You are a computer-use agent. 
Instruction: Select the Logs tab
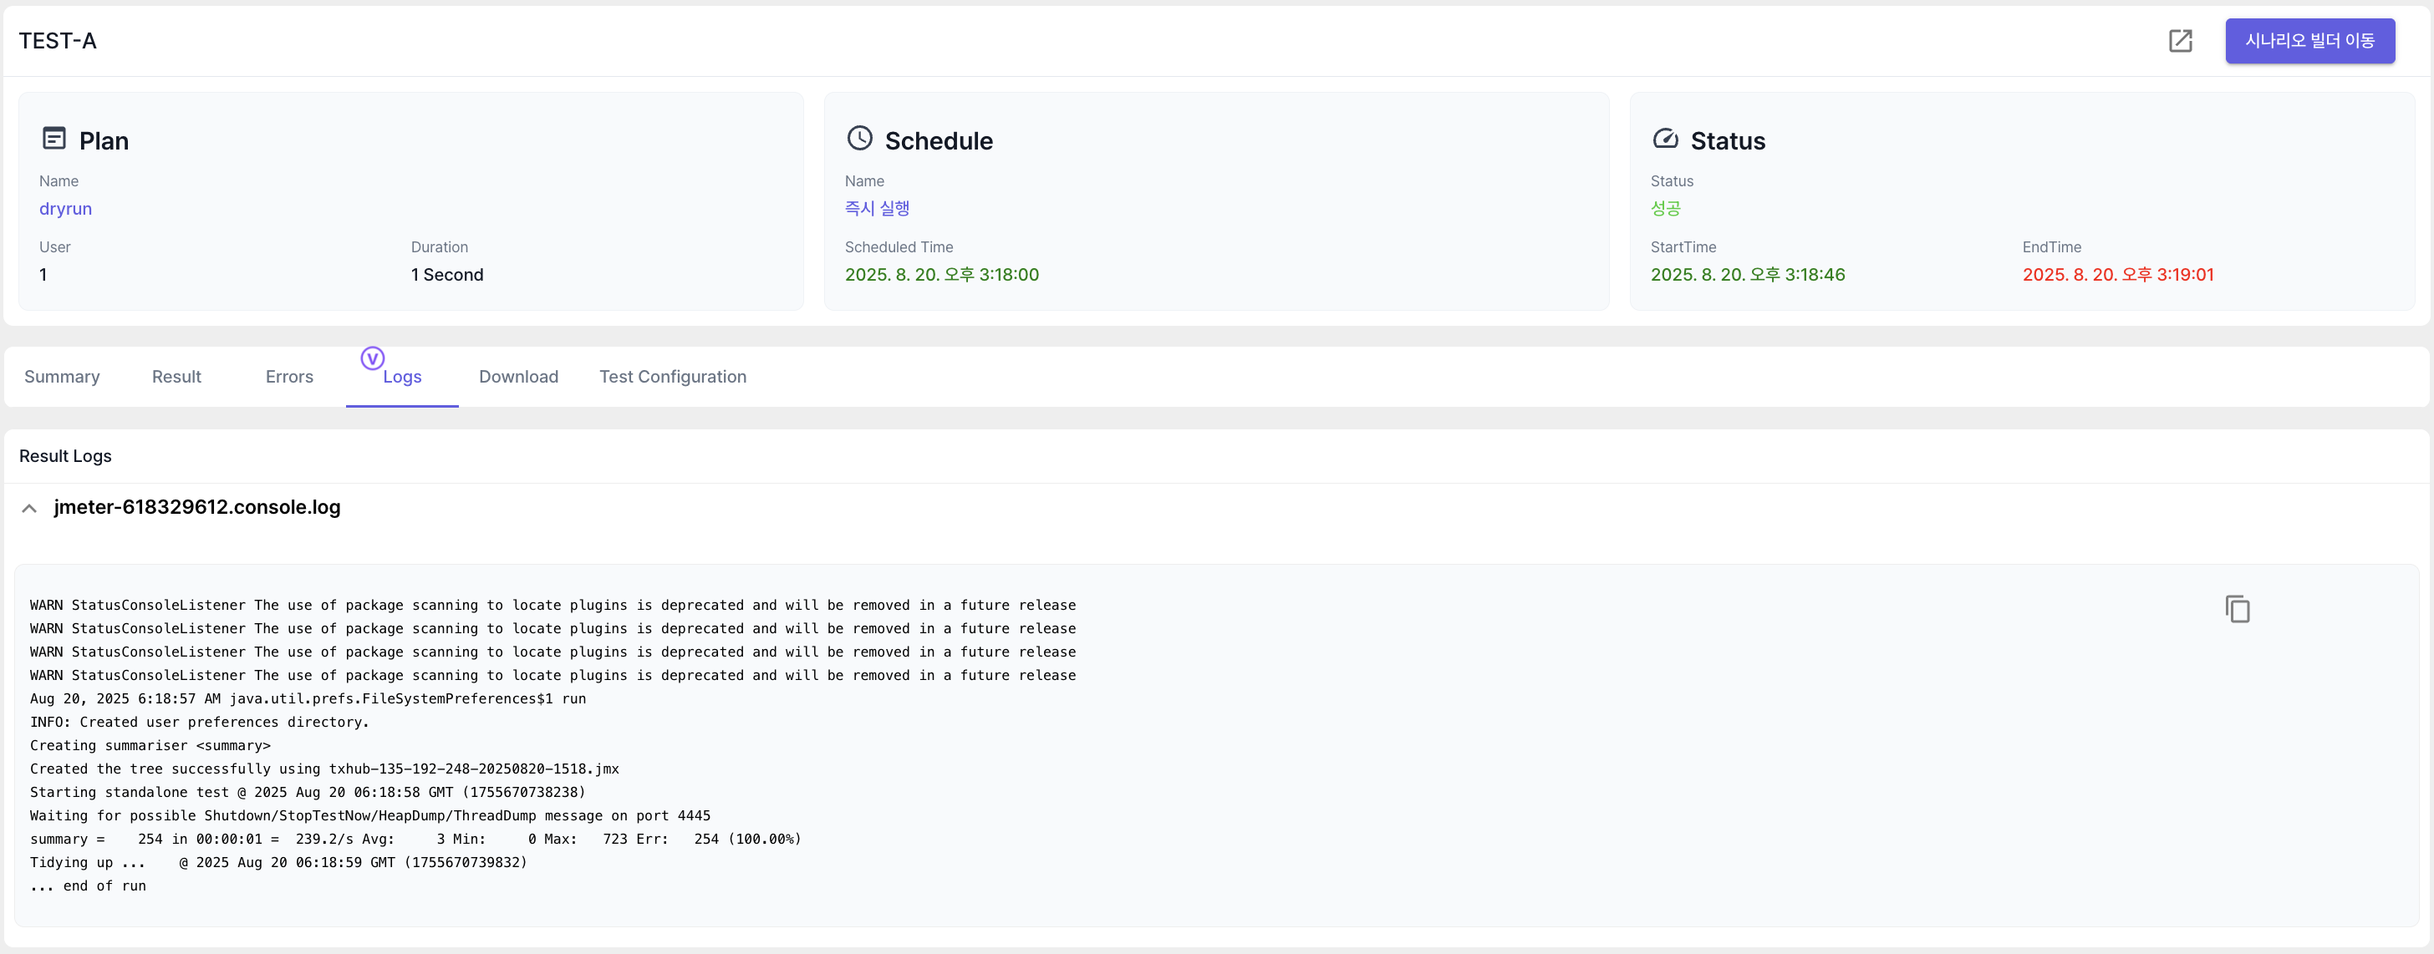(x=401, y=377)
